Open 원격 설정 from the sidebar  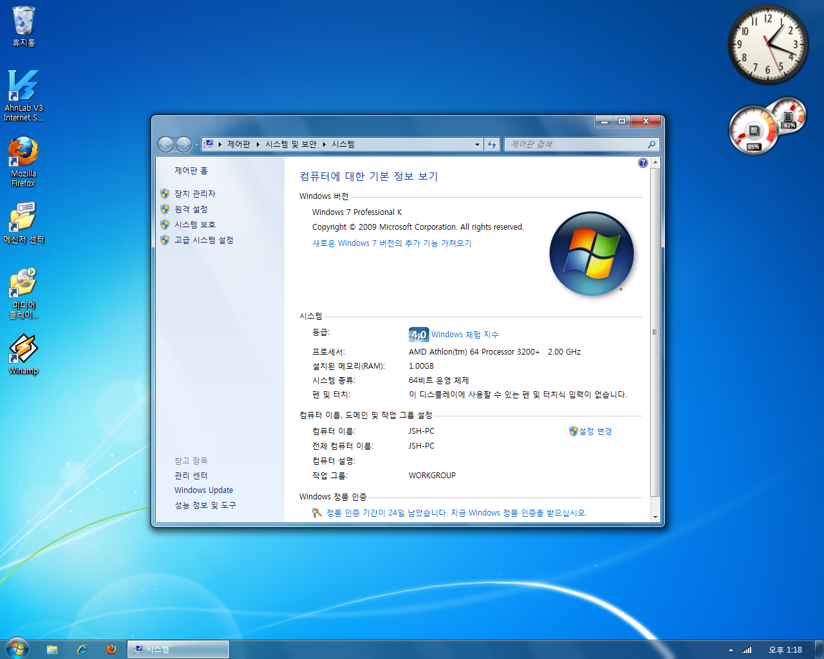[x=191, y=209]
